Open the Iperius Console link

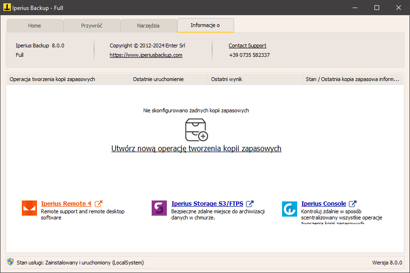[x=324, y=203]
